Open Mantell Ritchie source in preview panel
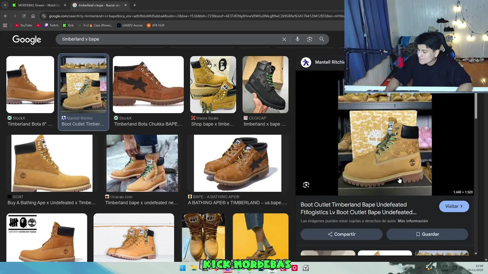 coord(323,62)
